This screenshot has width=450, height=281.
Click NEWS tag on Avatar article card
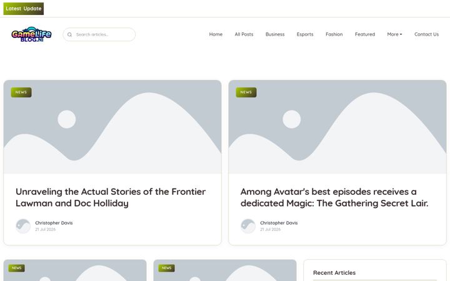tap(246, 92)
